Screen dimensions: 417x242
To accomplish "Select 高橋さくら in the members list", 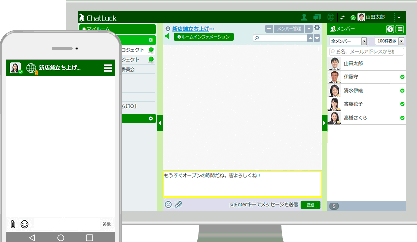I will click(355, 118).
